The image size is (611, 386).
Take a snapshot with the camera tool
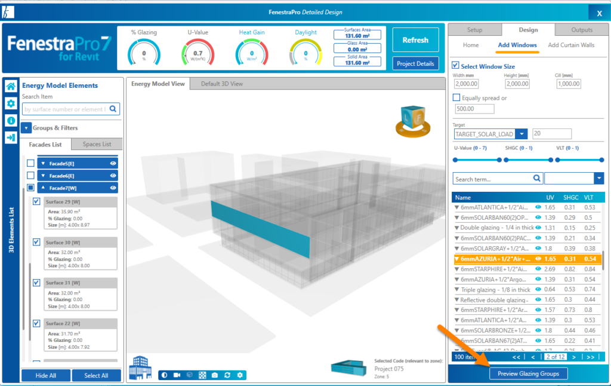pos(215,375)
